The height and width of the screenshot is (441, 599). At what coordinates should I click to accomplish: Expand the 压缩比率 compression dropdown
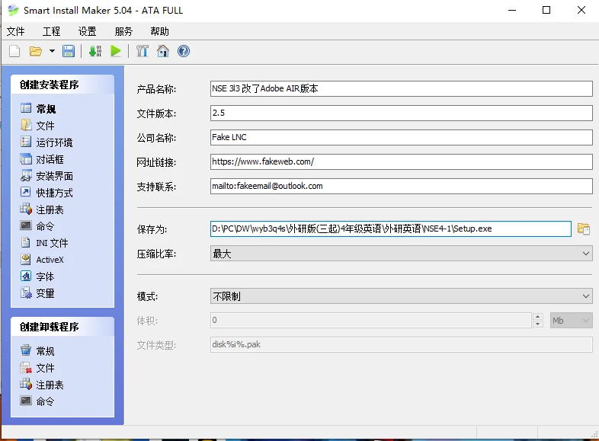click(x=585, y=254)
